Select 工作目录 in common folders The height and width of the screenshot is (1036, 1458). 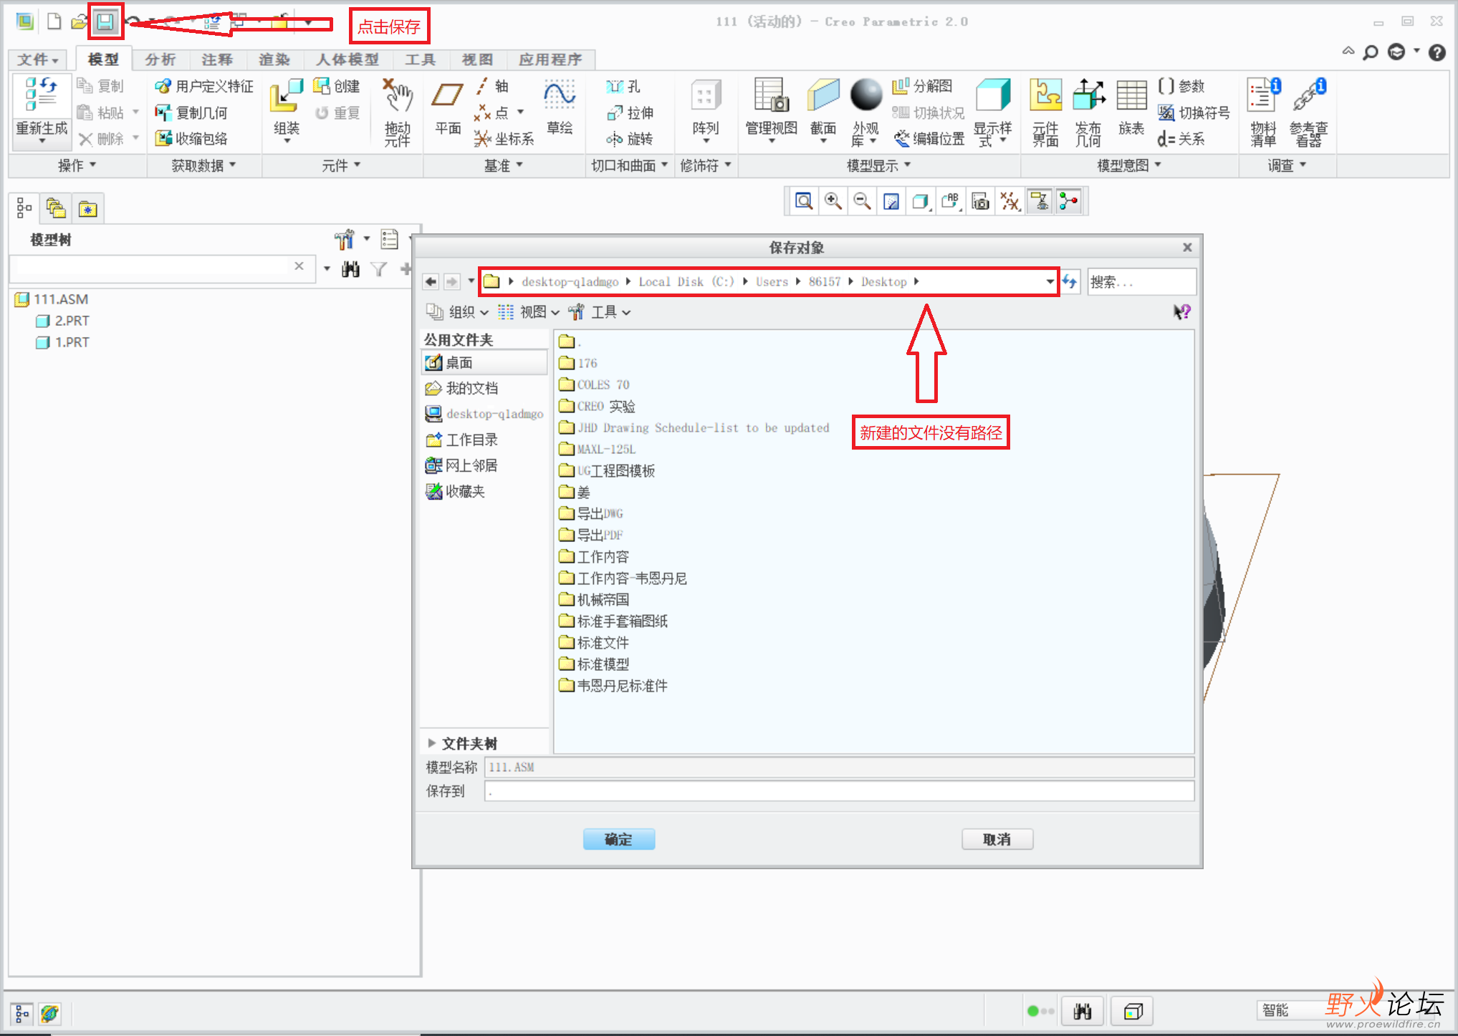(462, 440)
